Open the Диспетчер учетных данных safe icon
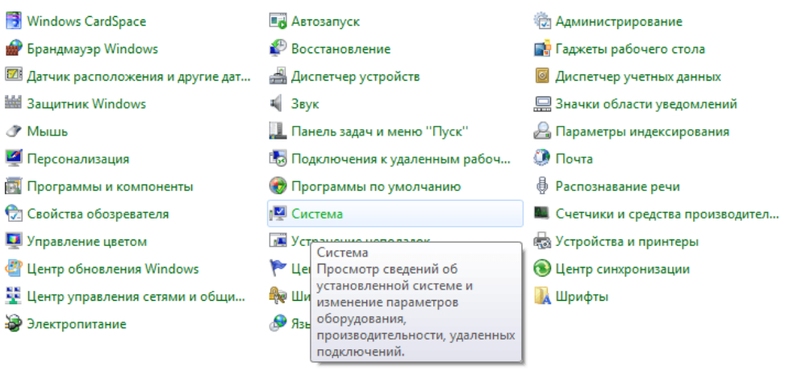 [542, 77]
